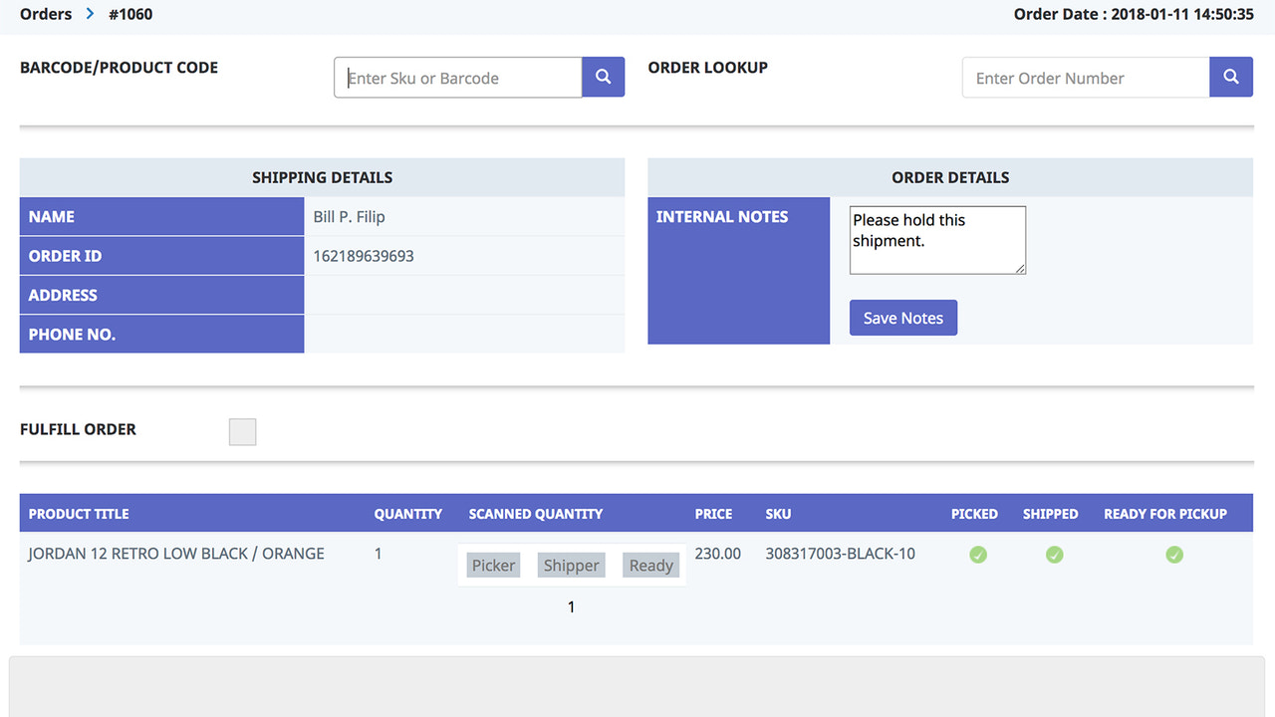
Task: Click the green Ready For Pickup checkmark
Action: coord(1174,554)
